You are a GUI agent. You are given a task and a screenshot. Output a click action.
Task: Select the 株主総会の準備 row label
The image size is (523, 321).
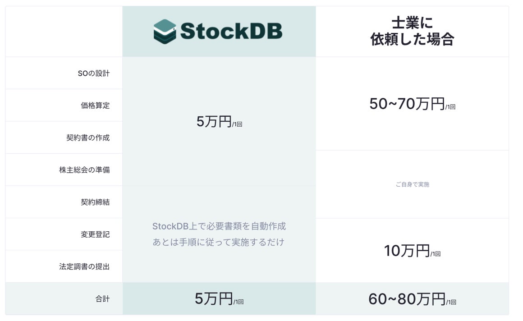click(x=84, y=170)
